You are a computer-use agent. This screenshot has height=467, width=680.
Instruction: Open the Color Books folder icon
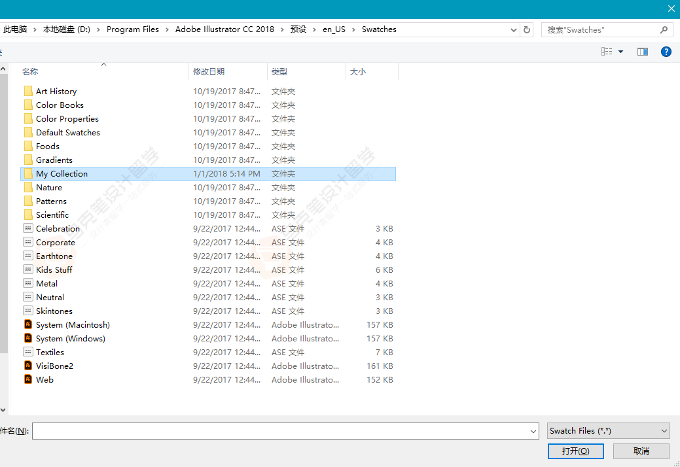point(28,105)
